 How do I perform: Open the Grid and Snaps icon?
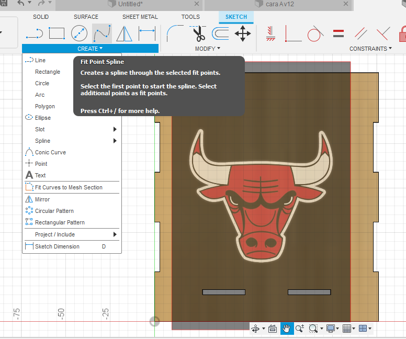click(347, 329)
